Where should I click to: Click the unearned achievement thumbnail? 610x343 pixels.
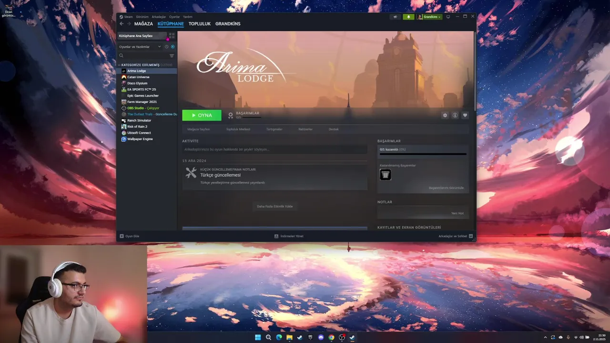click(386, 174)
